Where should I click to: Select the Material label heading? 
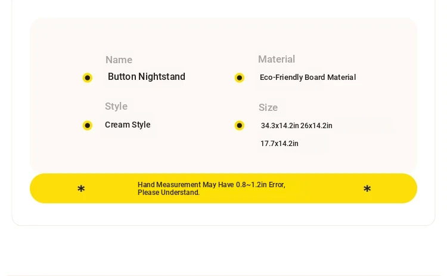(277, 59)
